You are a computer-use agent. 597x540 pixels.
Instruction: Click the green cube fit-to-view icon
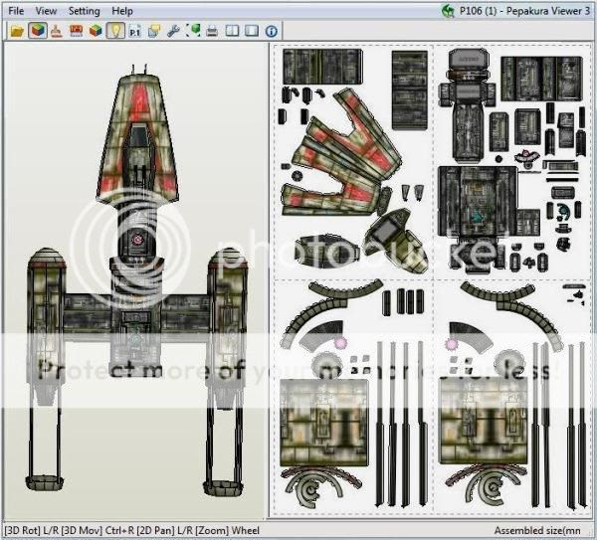(x=193, y=31)
